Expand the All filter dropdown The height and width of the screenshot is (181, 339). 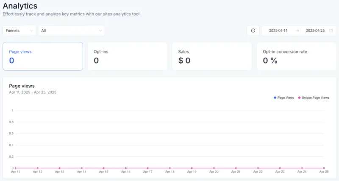tap(71, 31)
